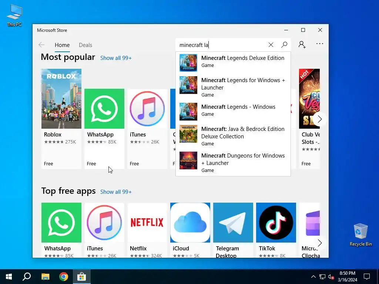Image resolution: width=379 pixels, height=284 pixels.
Task: Show all 99+ Most popular apps
Action: (x=116, y=58)
